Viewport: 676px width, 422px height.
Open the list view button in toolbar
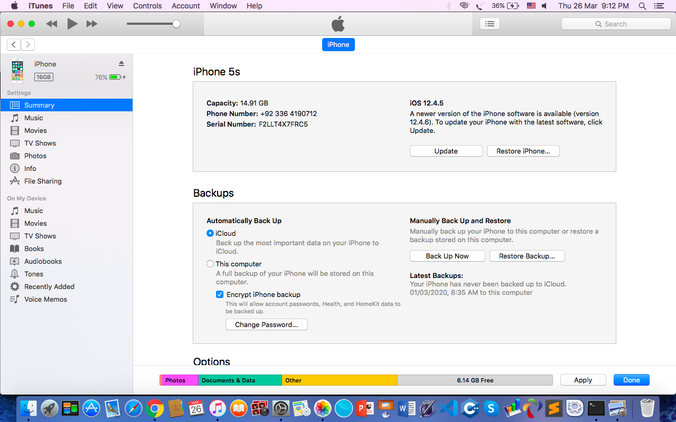click(x=490, y=24)
